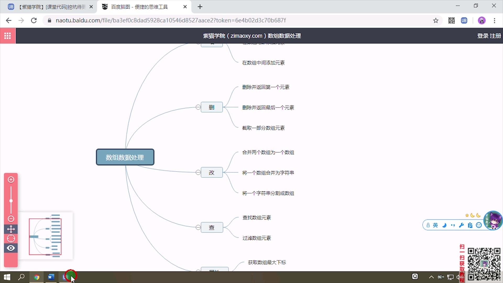Locate root node with target icon
The image size is (503, 283).
click(x=11, y=239)
